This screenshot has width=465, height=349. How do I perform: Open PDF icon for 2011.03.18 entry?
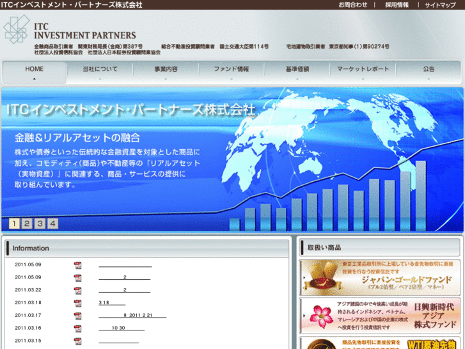click(77, 304)
